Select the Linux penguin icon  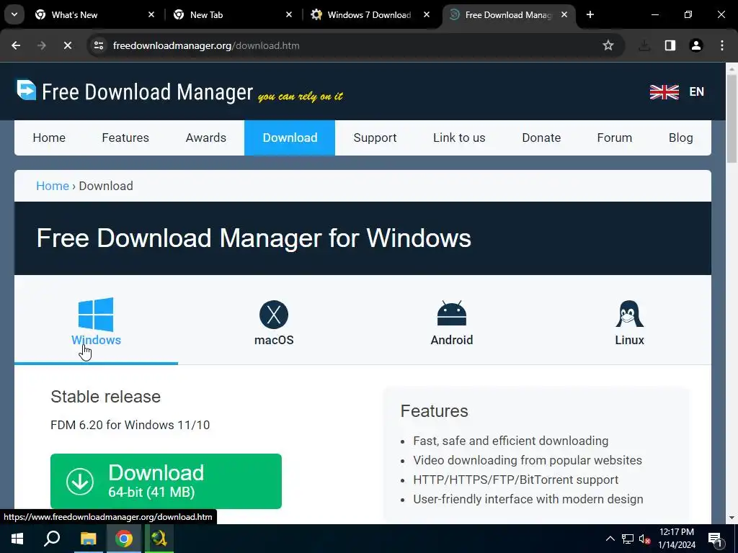[x=629, y=314]
